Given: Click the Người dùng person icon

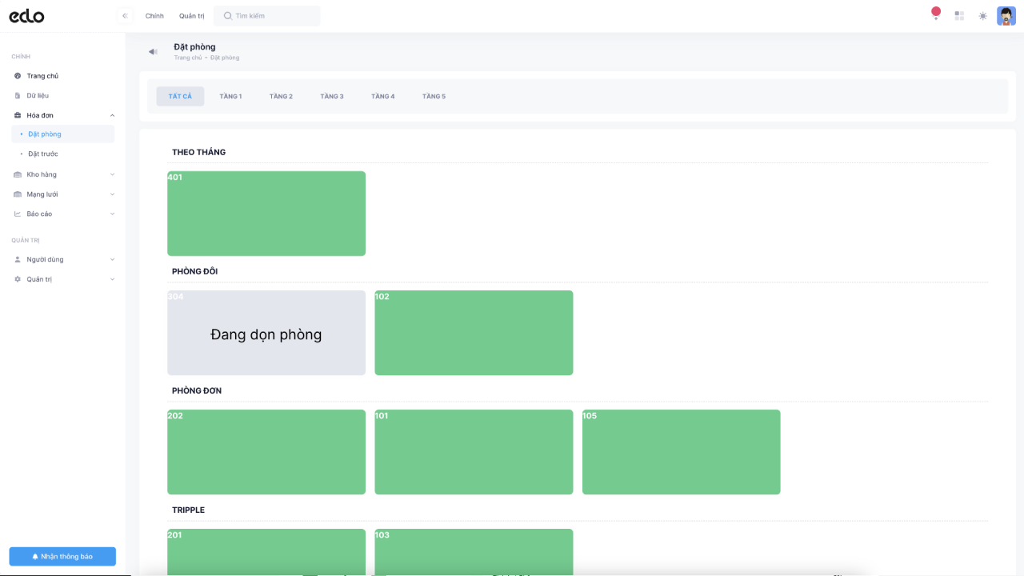Looking at the screenshot, I should [18, 259].
